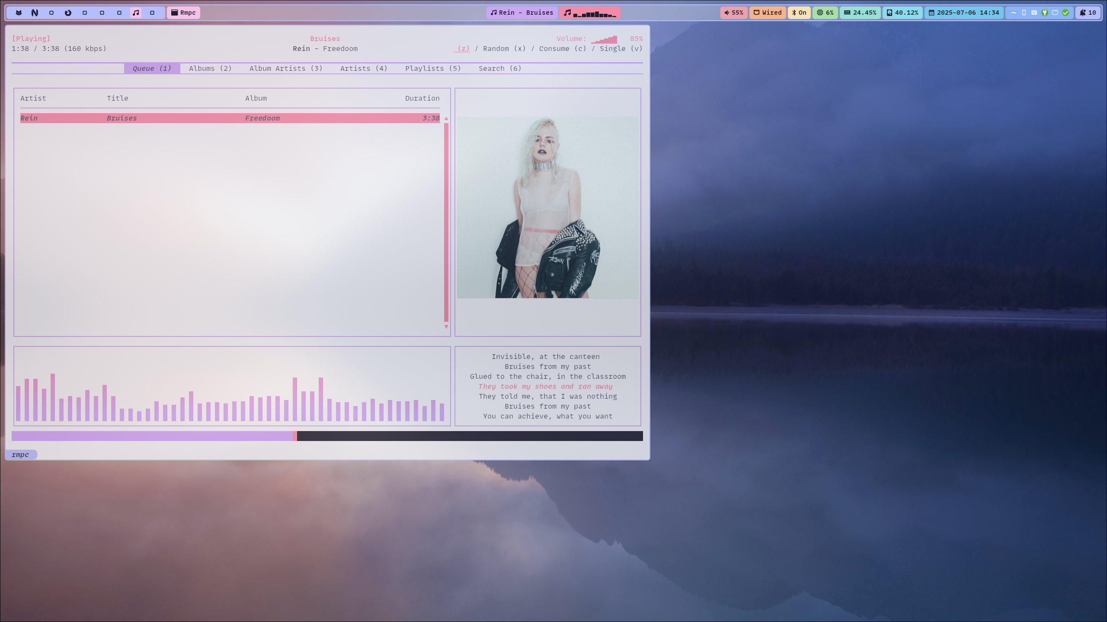Click the cat icon workspace

(x=19, y=13)
